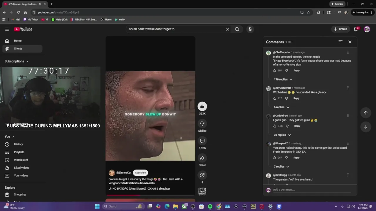Run search with magnifier button

coord(237,29)
